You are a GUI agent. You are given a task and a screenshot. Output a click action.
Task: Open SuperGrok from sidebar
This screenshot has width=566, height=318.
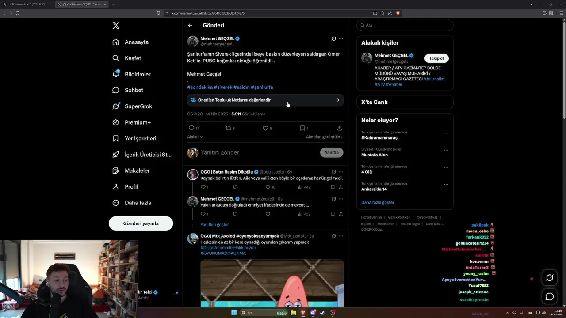click(x=132, y=106)
